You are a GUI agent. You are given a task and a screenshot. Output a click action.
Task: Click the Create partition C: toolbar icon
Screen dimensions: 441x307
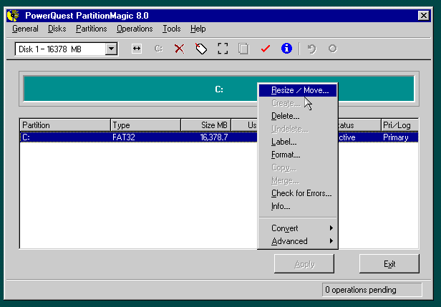pos(159,49)
